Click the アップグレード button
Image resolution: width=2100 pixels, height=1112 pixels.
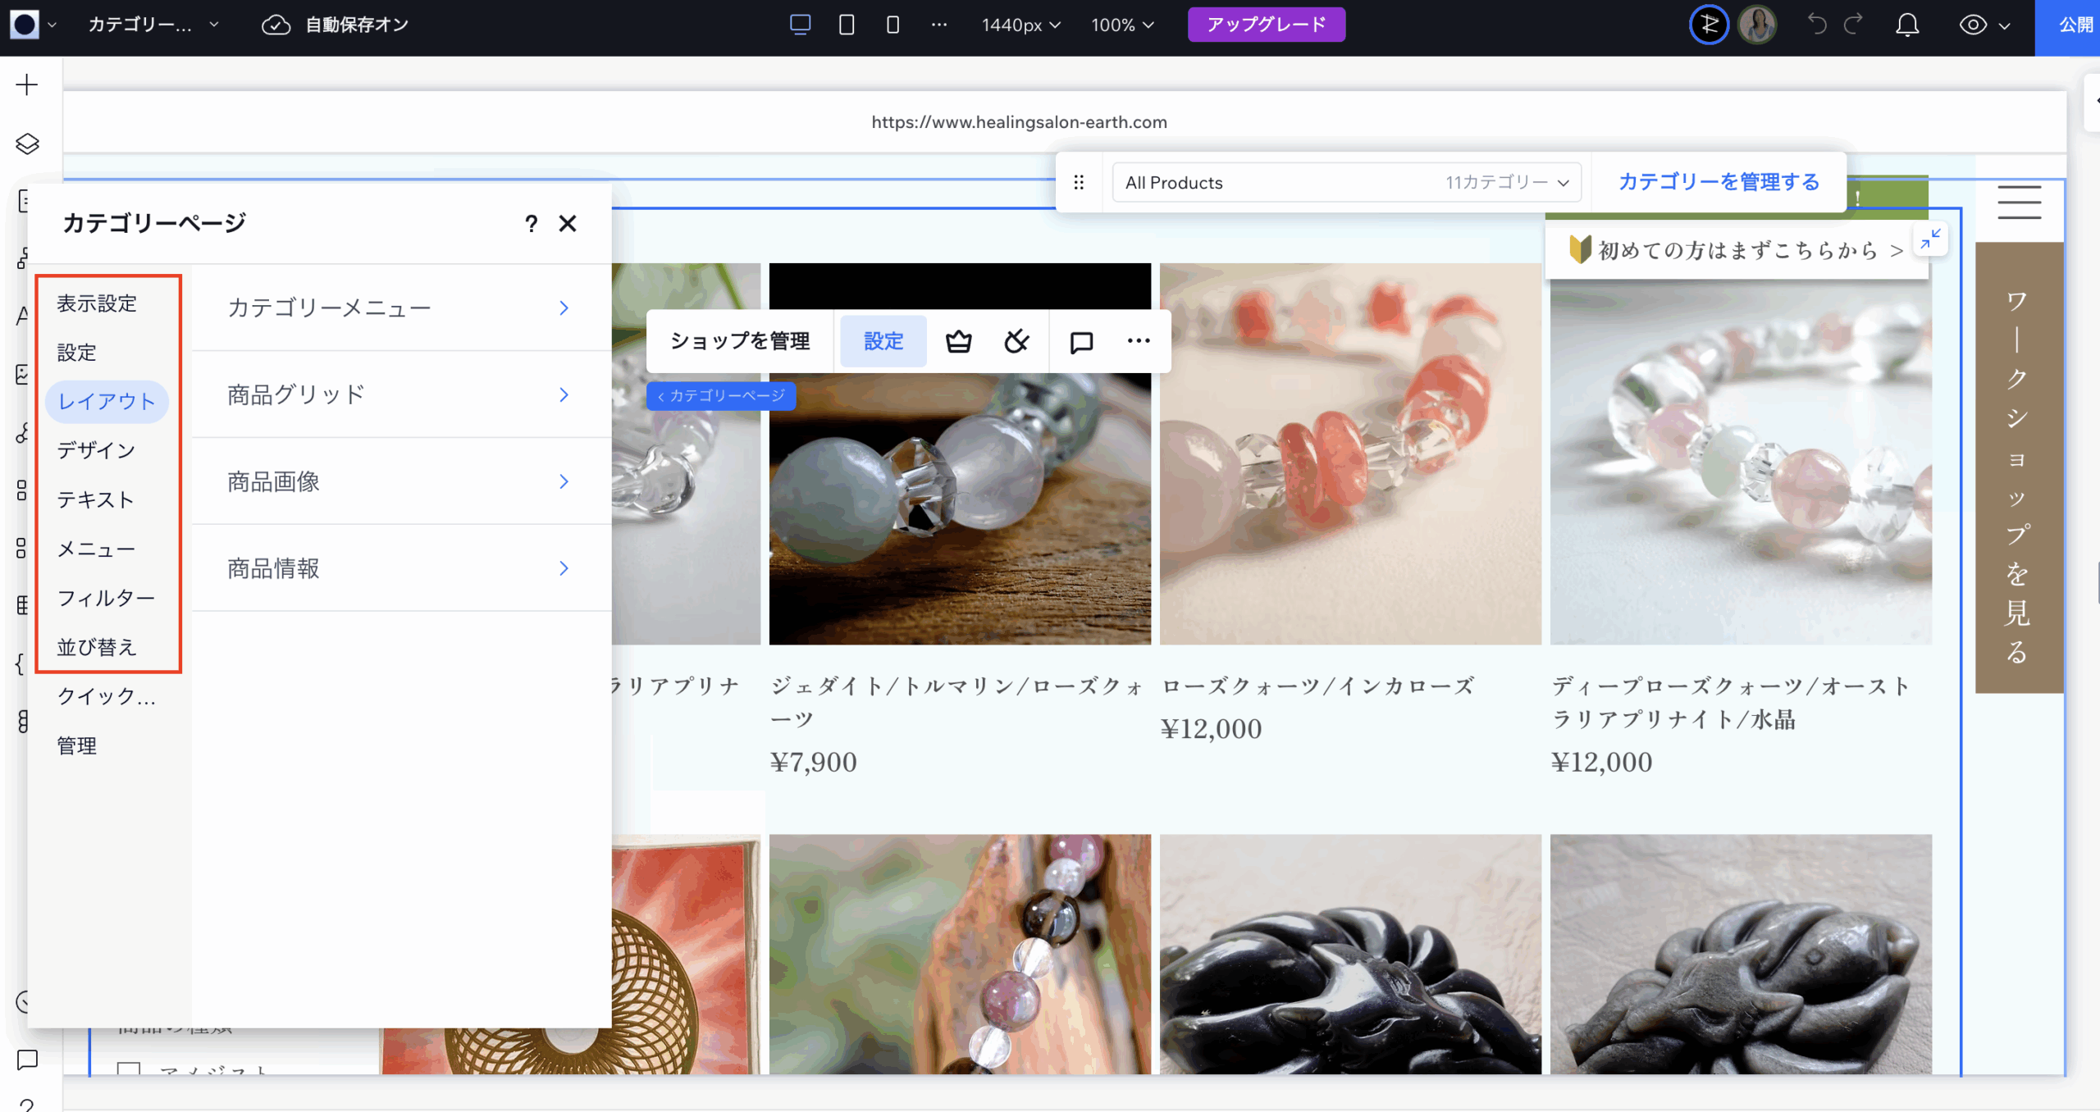[1266, 25]
